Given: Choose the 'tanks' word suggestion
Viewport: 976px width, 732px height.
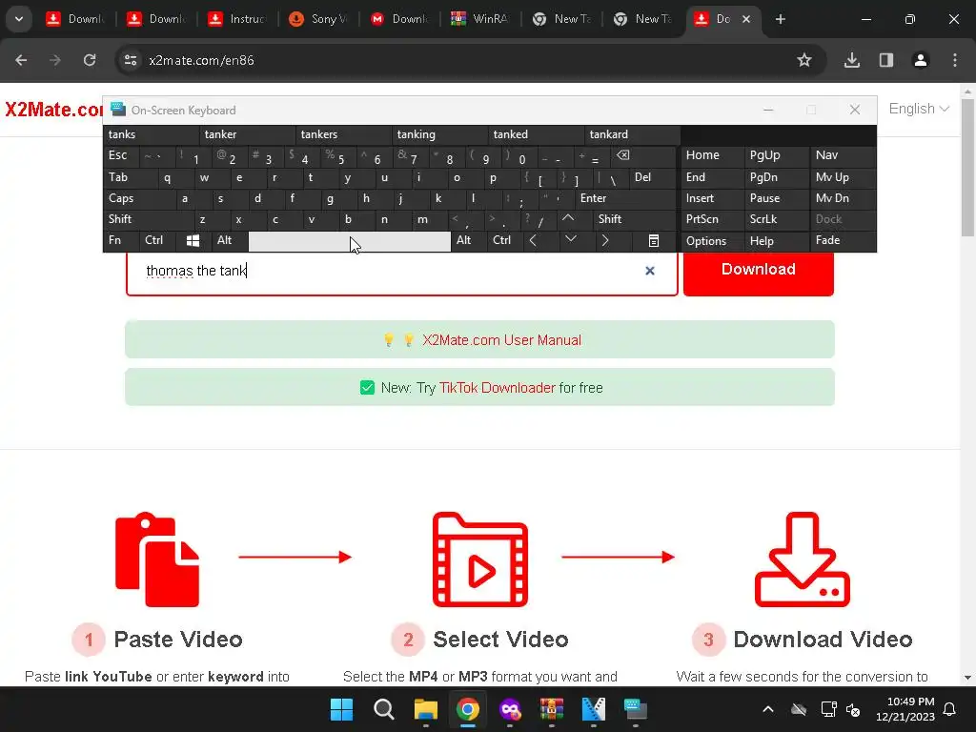Looking at the screenshot, I should [x=152, y=134].
